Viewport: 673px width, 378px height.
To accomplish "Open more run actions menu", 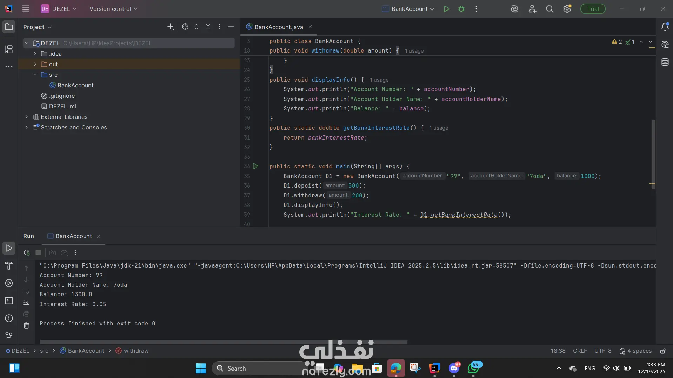I will pos(476,9).
